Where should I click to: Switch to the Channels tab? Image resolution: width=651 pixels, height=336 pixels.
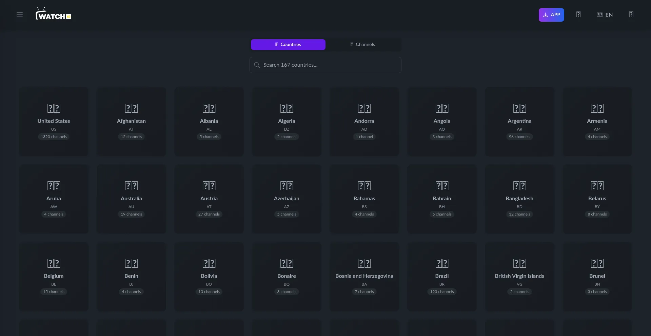(x=362, y=44)
